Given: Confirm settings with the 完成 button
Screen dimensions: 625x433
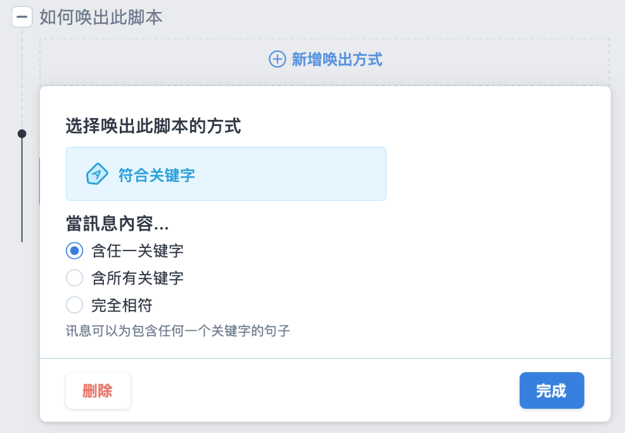Looking at the screenshot, I should click(551, 391).
